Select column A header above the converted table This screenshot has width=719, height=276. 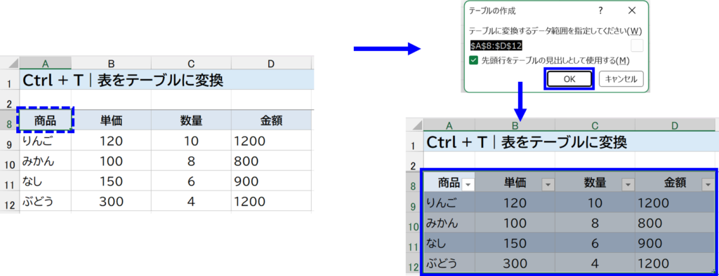[449, 125]
